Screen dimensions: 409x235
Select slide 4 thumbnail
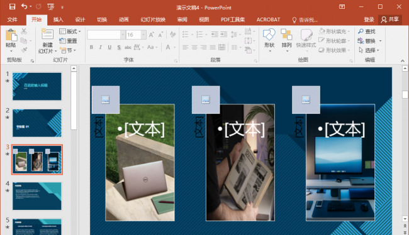click(x=36, y=196)
